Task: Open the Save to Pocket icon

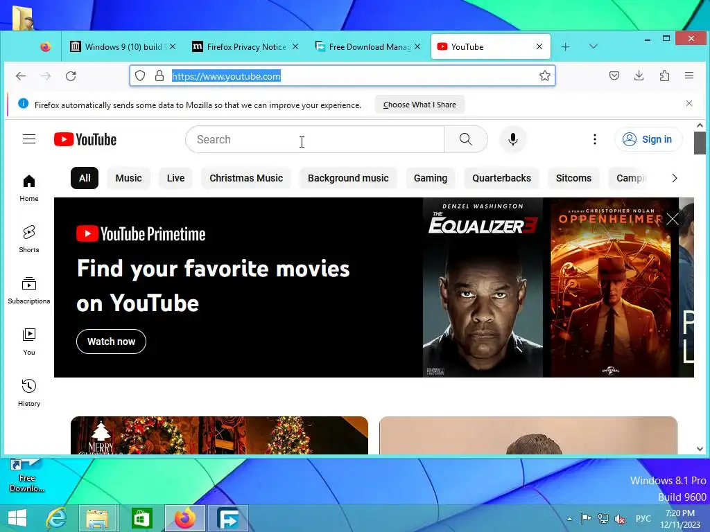Action: coord(614,76)
